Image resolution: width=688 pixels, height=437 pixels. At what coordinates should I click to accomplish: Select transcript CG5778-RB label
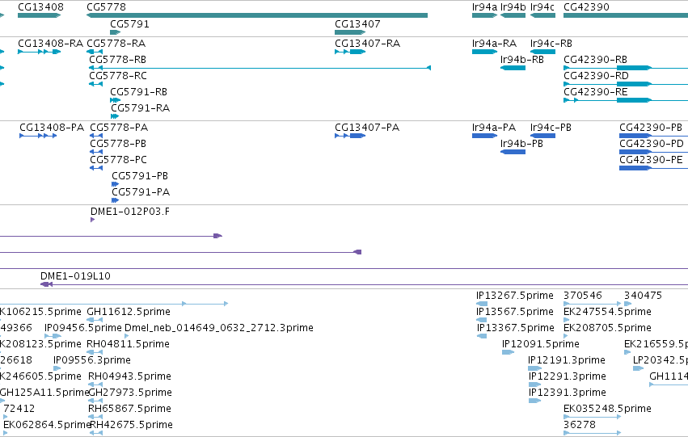(x=117, y=60)
